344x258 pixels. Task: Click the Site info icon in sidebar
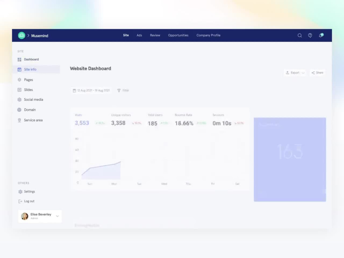tap(19, 69)
